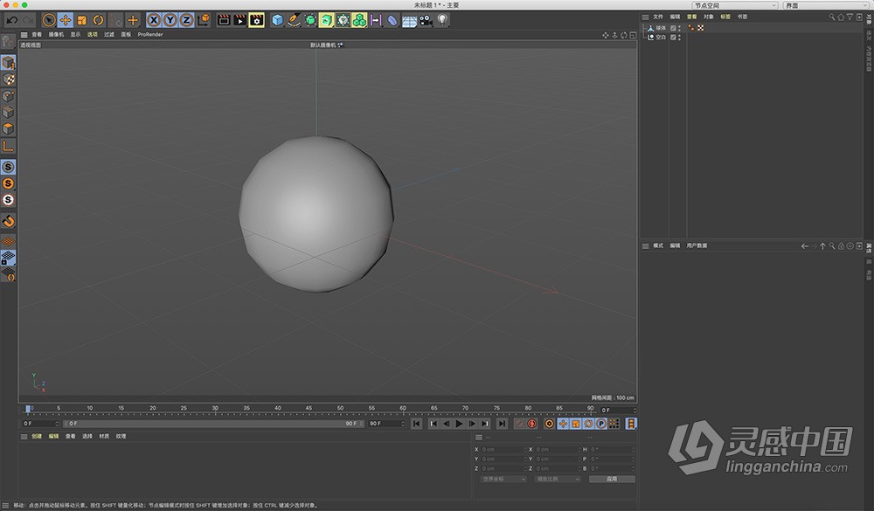874x511 pixels.
Task: Toggle the Y axis lock
Action: pyautogui.click(x=170, y=19)
